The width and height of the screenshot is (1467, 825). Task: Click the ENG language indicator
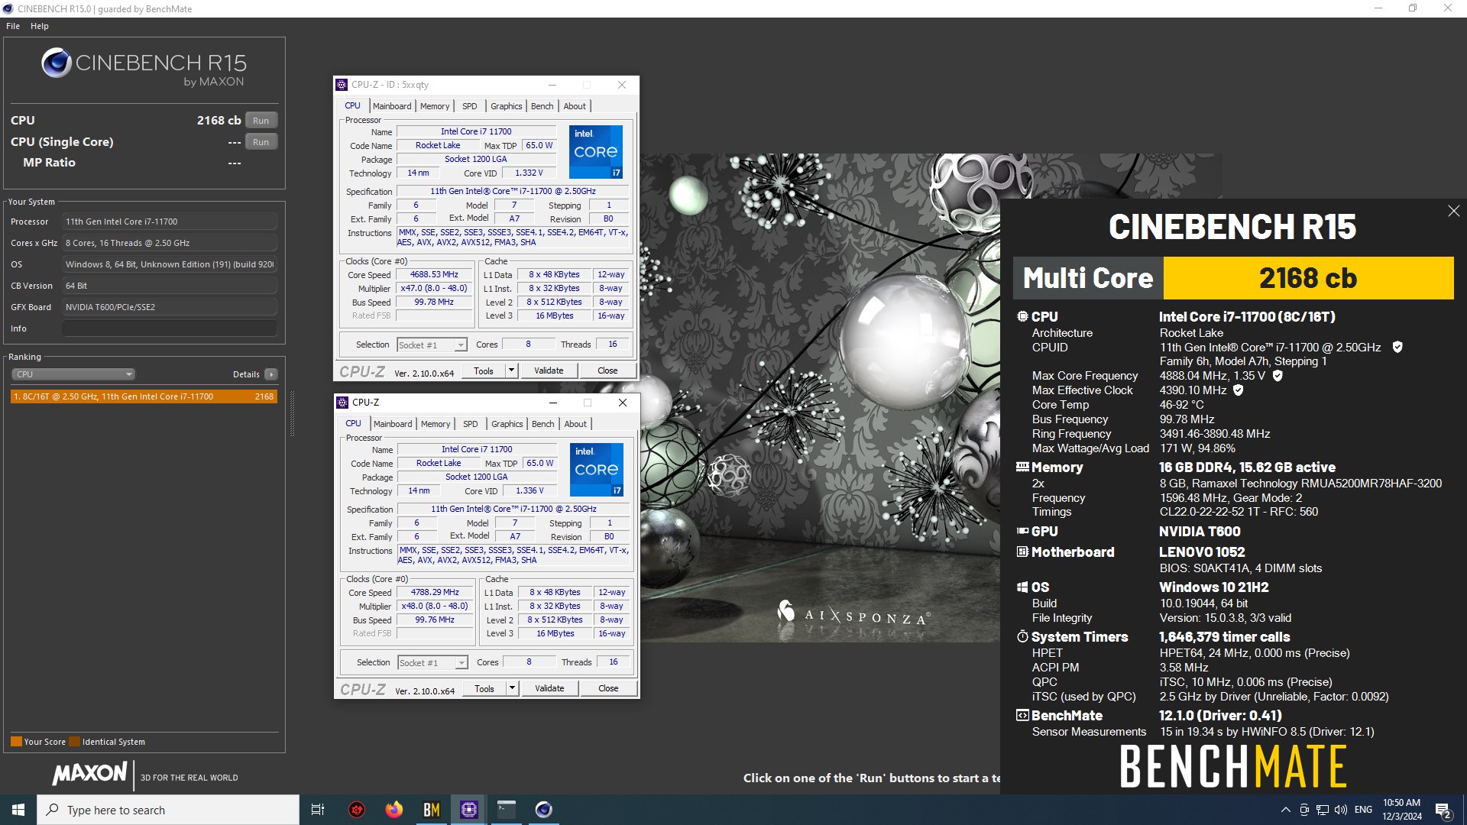click(1363, 810)
